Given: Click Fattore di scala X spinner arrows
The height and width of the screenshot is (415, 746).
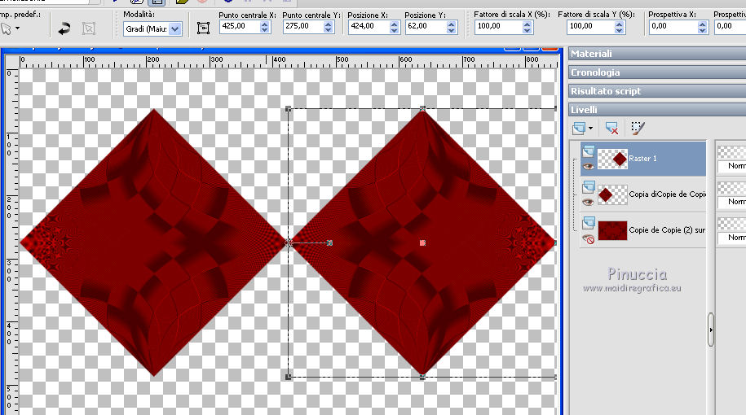Looking at the screenshot, I should (x=527, y=27).
